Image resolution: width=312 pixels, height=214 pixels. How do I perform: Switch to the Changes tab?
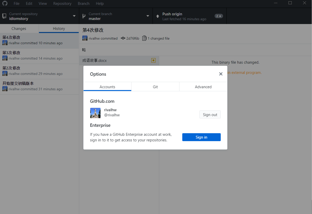(19, 29)
